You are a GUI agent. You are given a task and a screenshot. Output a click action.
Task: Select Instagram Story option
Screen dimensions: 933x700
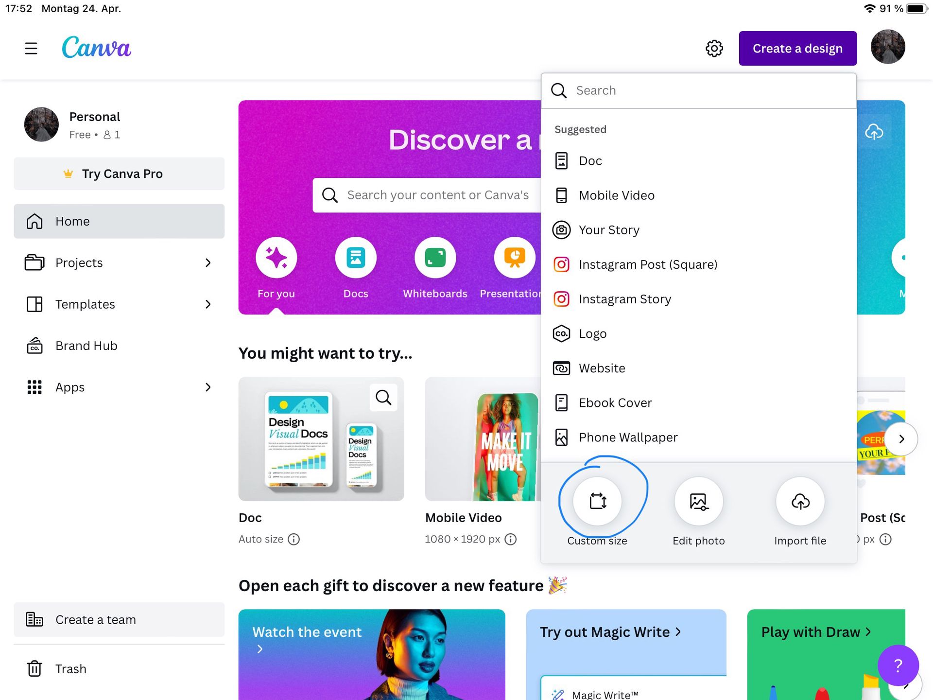[x=698, y=299]
